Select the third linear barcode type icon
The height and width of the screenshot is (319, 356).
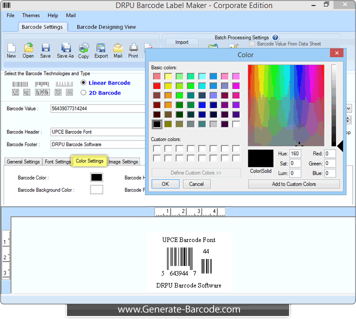point(64,84)
